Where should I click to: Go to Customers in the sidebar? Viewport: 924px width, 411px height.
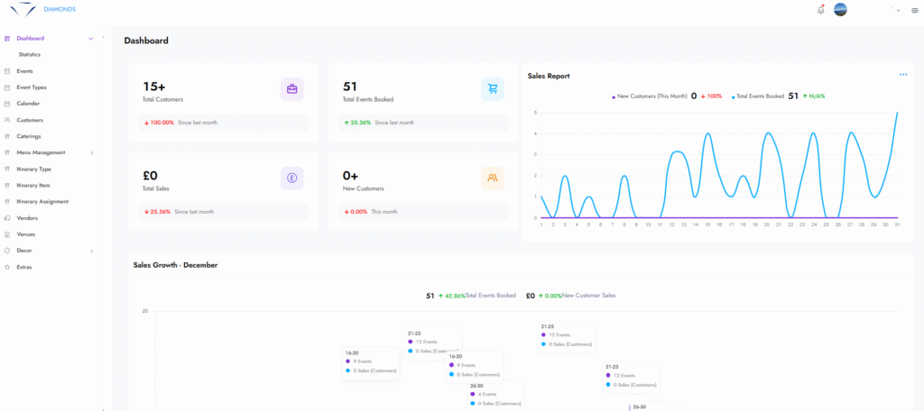[30, 120]
